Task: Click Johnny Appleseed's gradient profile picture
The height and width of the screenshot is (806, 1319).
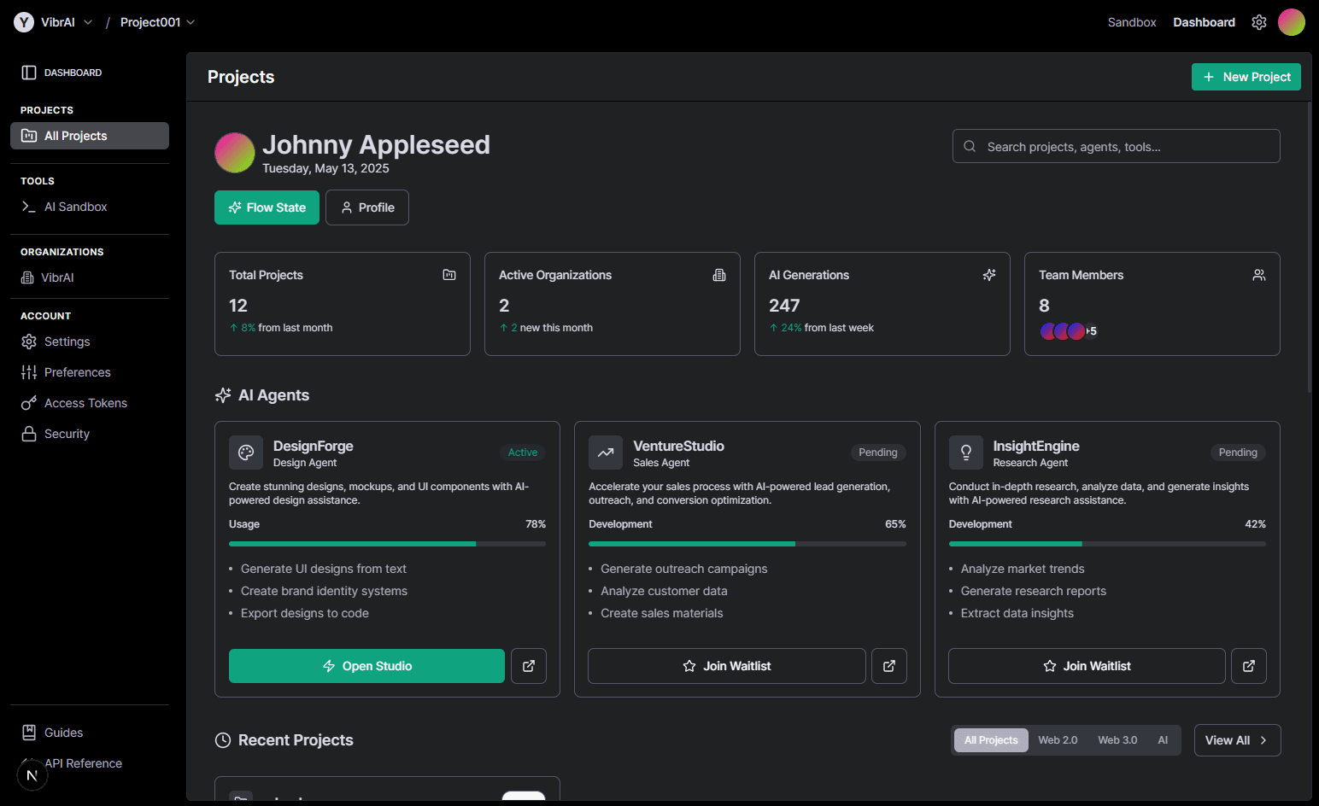Action: [x=235, y=153]
